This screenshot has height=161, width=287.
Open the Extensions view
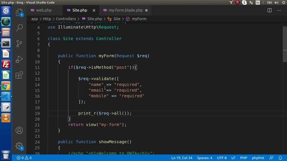click(x=19, y=75)
